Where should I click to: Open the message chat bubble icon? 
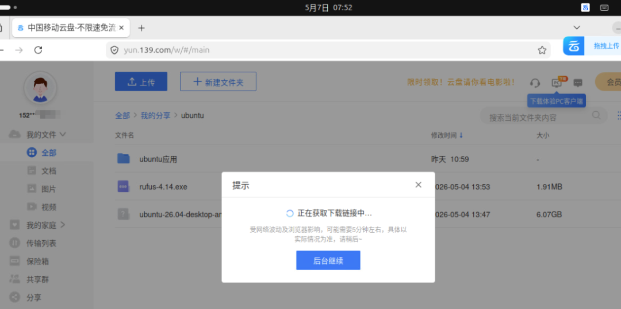pos(578,83)
